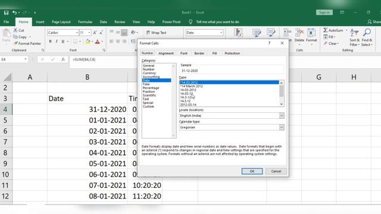
Task: Select column G header
Action: point(319,77)
